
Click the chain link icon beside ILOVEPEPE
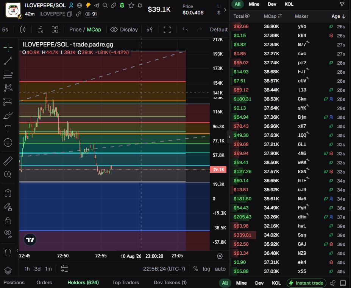[x=78, y=14]
